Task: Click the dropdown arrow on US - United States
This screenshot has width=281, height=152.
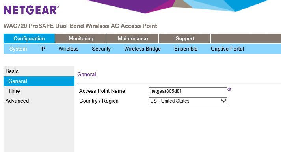Action: (x=223, y=101)
